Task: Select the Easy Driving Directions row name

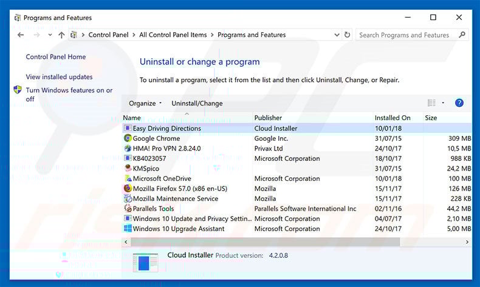Action: (167, 129)
